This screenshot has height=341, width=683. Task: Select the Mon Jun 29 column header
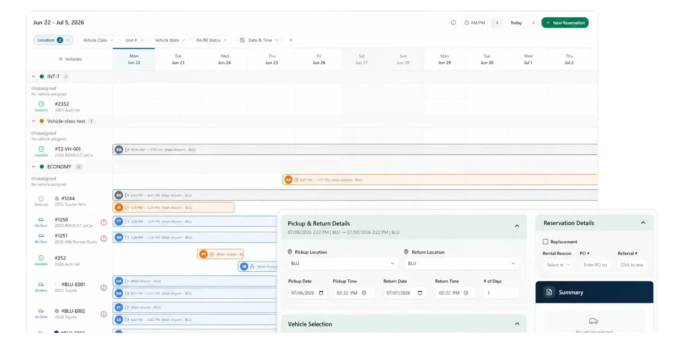pos(445,59)
